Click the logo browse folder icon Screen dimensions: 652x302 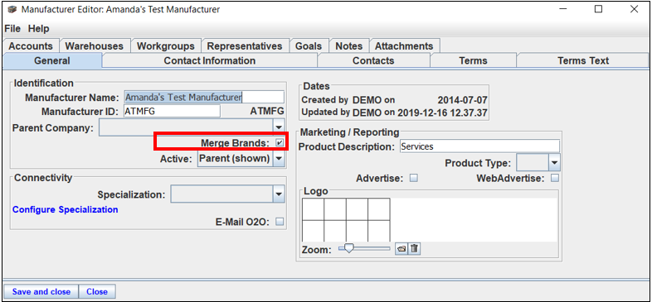coord(401,249)
